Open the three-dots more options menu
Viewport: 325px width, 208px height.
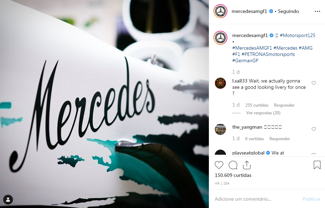317,12
